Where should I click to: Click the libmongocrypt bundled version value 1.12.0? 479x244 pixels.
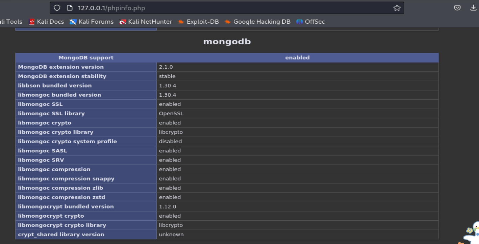(x=168, y=206)
